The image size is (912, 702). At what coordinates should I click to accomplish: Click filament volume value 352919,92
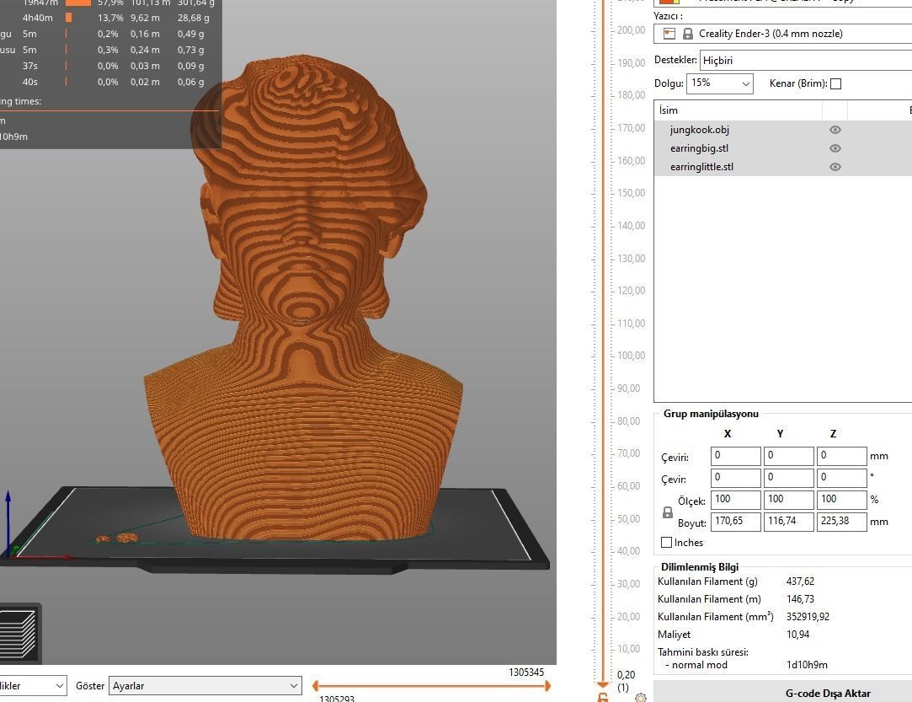[808, 616]
